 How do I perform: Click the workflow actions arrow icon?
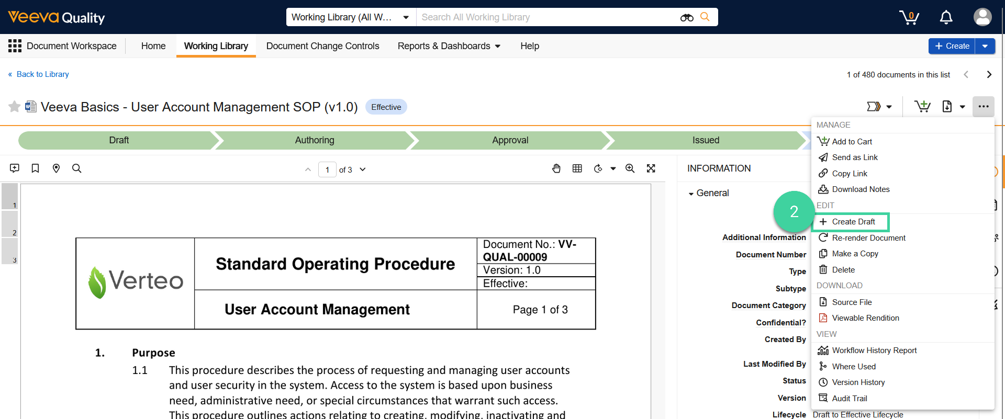[x=874, y=107]
